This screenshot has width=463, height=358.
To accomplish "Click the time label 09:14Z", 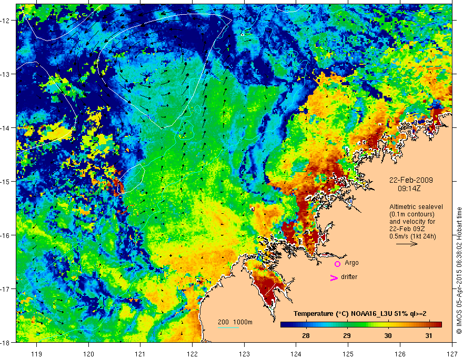I will (x=409, y=188).
